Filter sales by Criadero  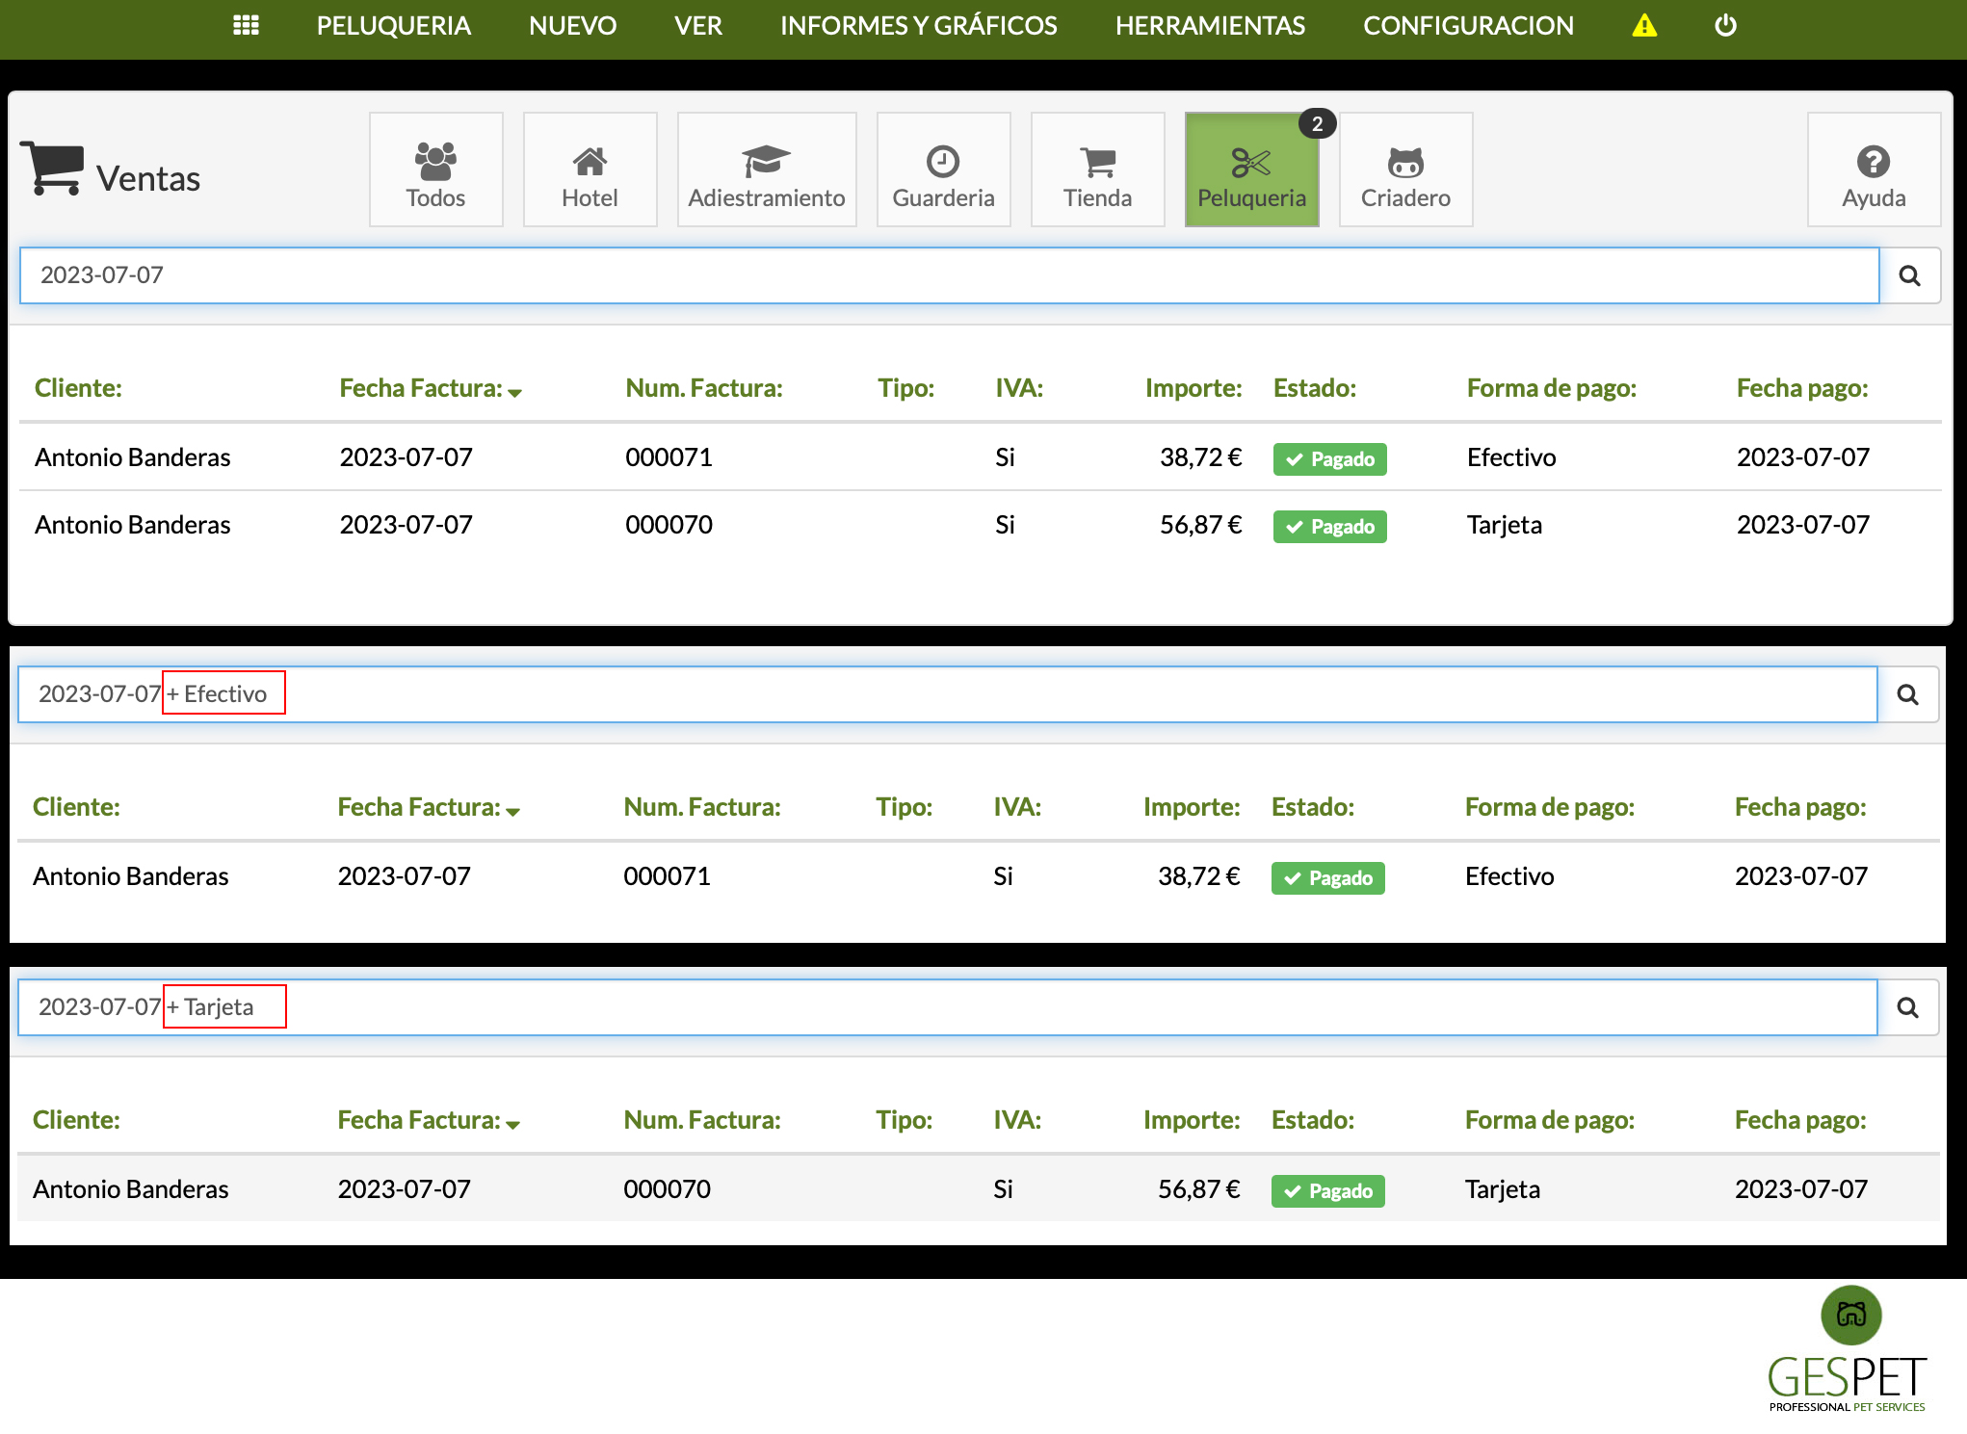point(1405,170)
